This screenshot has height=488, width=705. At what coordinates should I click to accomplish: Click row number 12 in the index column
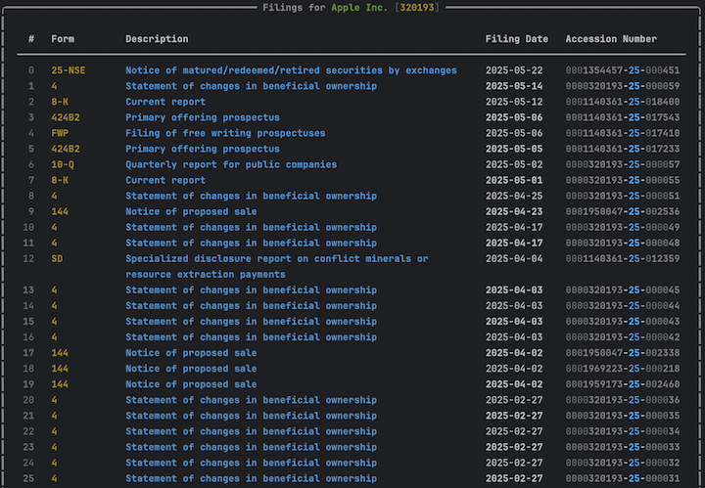point(28,259)
